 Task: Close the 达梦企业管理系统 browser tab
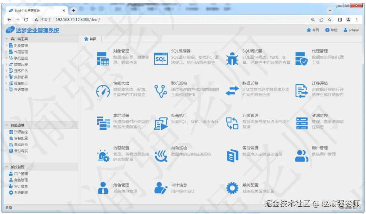64,11
